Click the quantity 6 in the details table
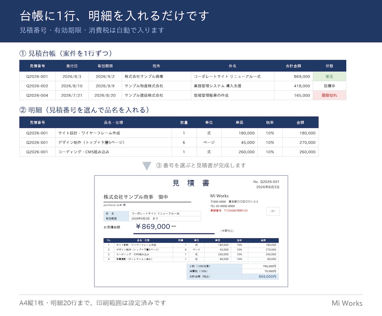This screenshot has height=316, width=382. point(184,142)
